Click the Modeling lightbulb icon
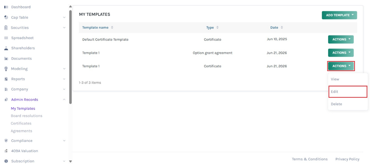 (x=6, y=69)
